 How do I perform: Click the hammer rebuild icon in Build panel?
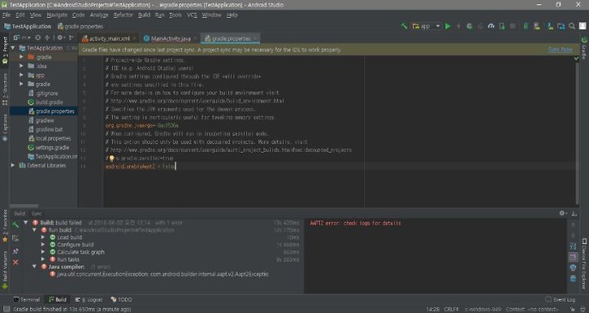pos(16,225)
